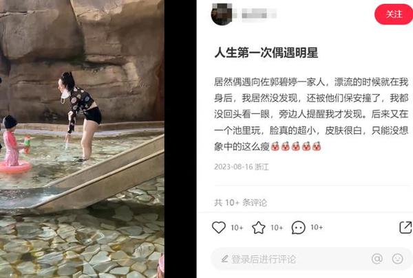Click the woman standing in the pool image
Screen dimensions: 413x278
coord(80,115)
